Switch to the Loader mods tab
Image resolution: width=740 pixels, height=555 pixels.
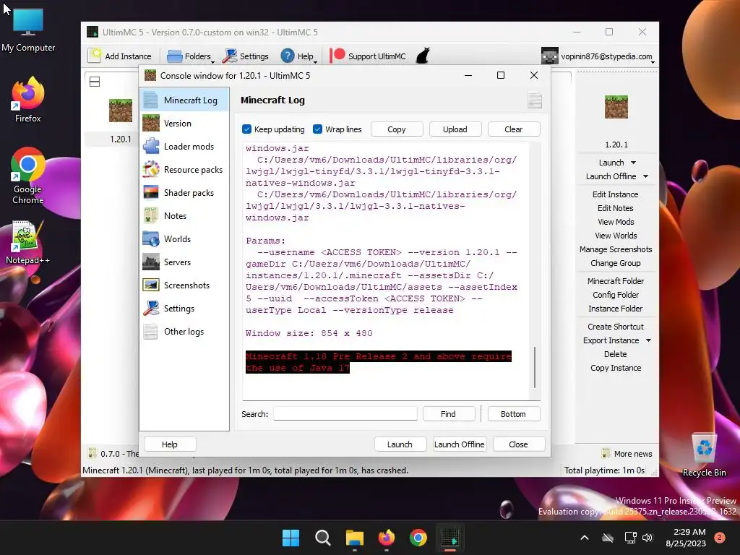pyautogui.click(x=184, y=146)
